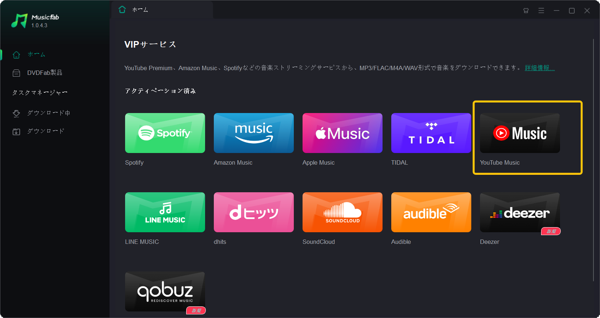600x318 pixels.
Task: Select the Amazon Music tile
Action: tap(253, 133)
